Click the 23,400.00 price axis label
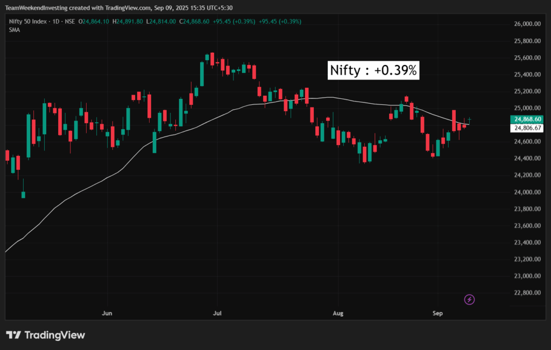 (527, 242)
